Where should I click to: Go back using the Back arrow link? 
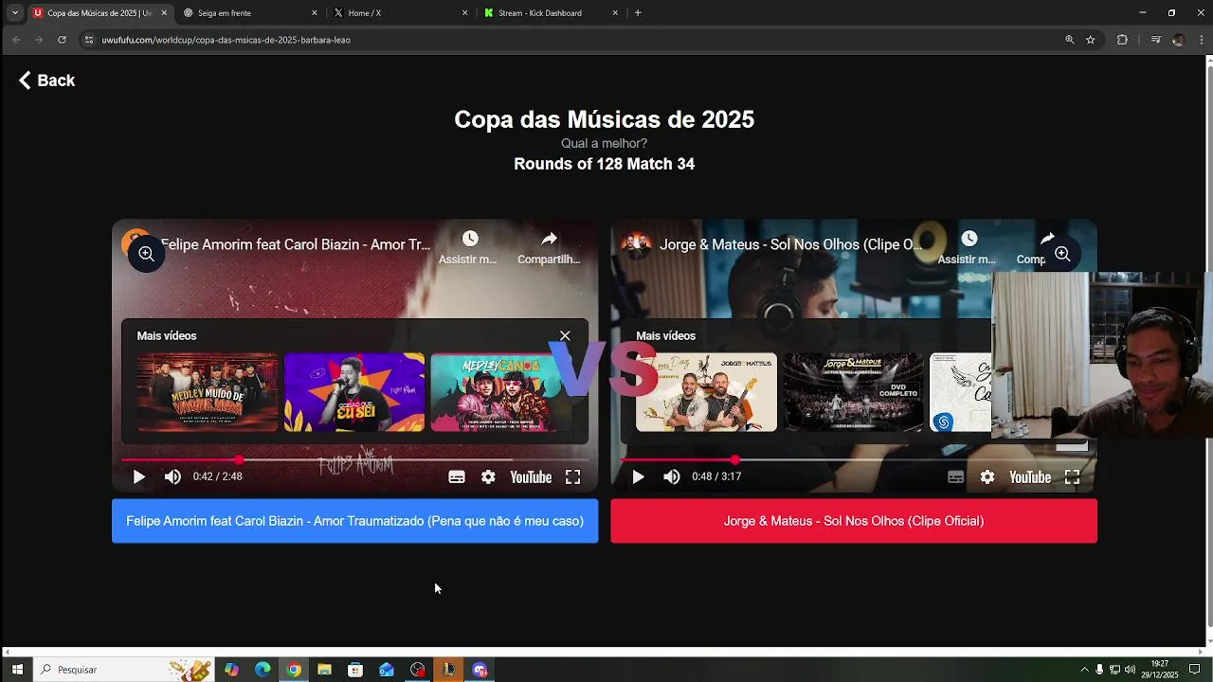point(46,81)
